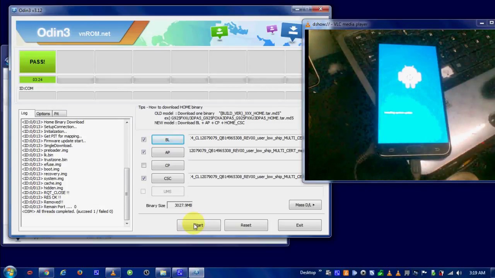The width and height of the screenshot is (495, 278).
Task: Open the wireless signal bars tray icon
Action: [451, 273]
